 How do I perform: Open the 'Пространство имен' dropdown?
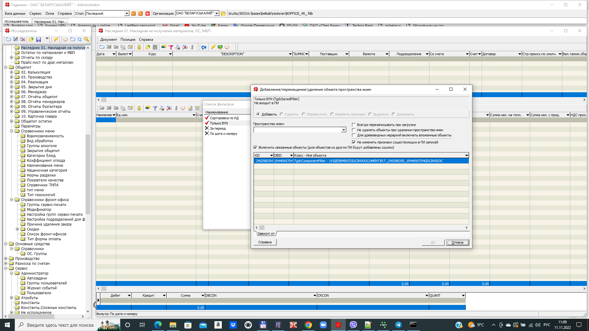tap(344, 130)
